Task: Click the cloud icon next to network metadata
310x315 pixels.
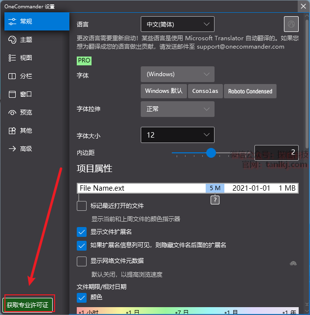Action: point(293,263)
